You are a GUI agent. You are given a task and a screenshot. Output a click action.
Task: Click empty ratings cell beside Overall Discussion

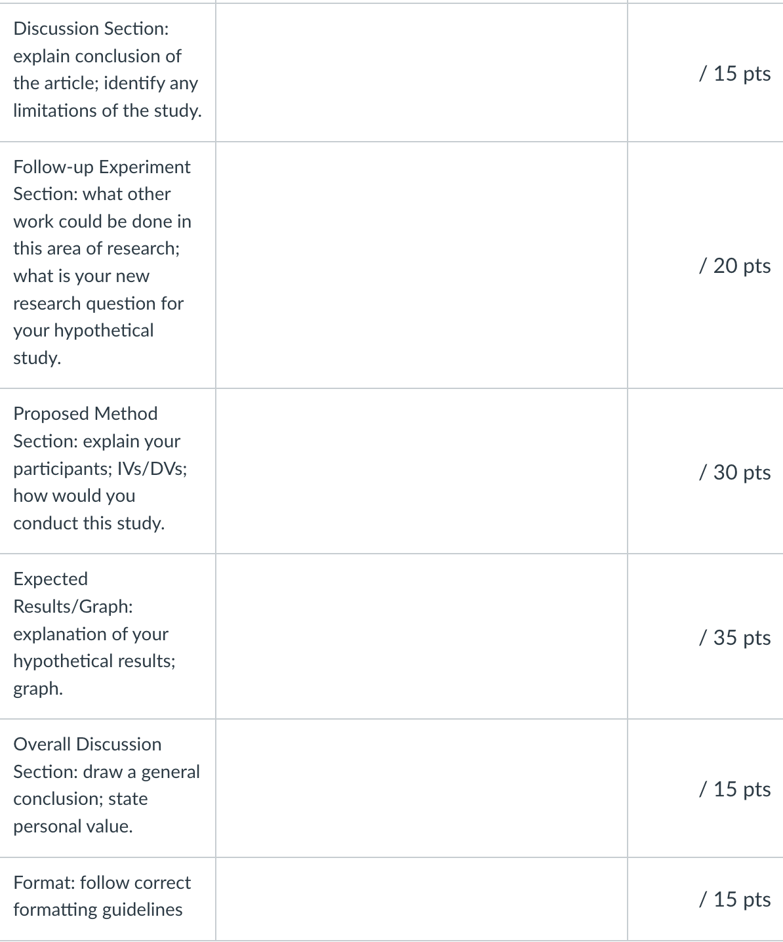(x=422, y=788)
